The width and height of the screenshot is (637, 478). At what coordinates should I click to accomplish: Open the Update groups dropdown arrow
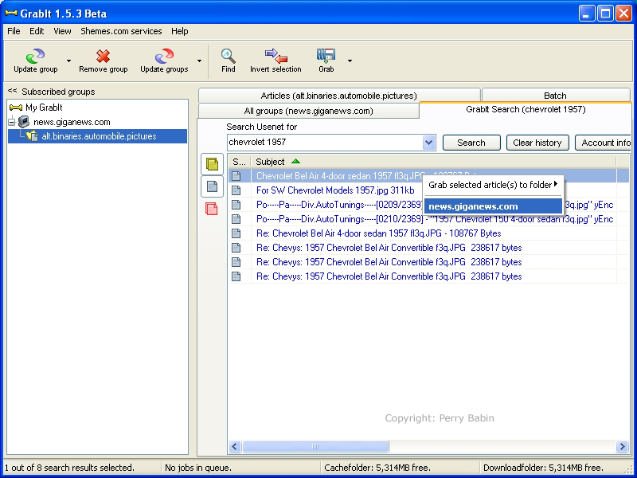point(199,61)
